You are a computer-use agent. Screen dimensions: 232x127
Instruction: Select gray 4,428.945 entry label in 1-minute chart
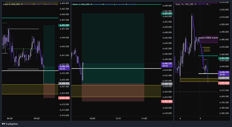pos(167,84)
